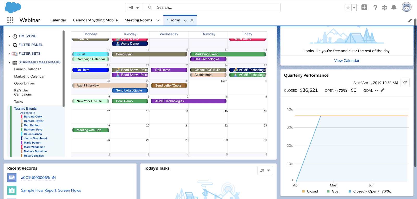
Task: Click the global actions plus icon
Action: point(364,8)
